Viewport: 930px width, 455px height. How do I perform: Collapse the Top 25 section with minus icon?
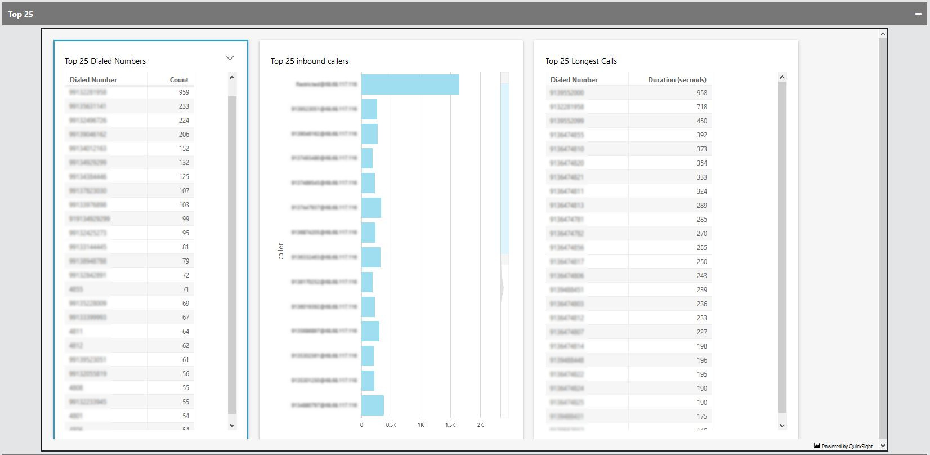pyautogui.click(x=918, y=14)
